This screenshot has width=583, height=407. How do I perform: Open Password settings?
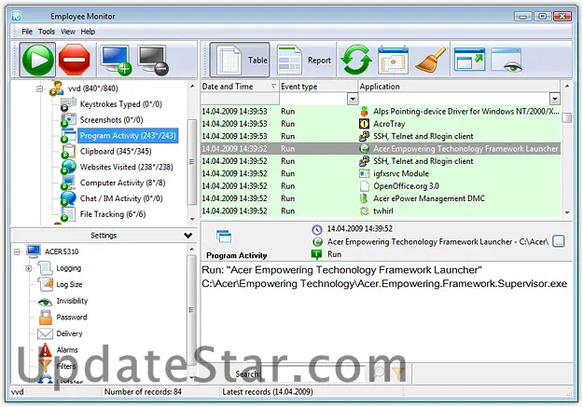point(72,318)
